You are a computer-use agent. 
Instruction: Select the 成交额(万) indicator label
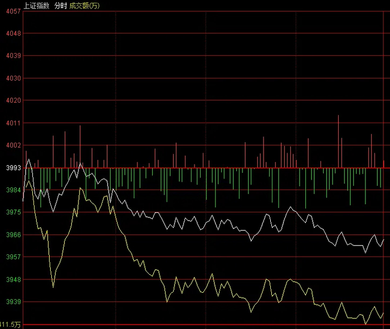(84, 6)
